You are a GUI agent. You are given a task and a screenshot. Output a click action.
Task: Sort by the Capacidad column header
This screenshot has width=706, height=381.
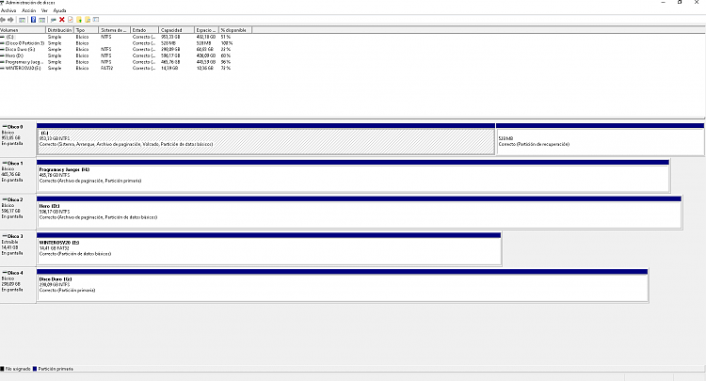click(177, 30)
